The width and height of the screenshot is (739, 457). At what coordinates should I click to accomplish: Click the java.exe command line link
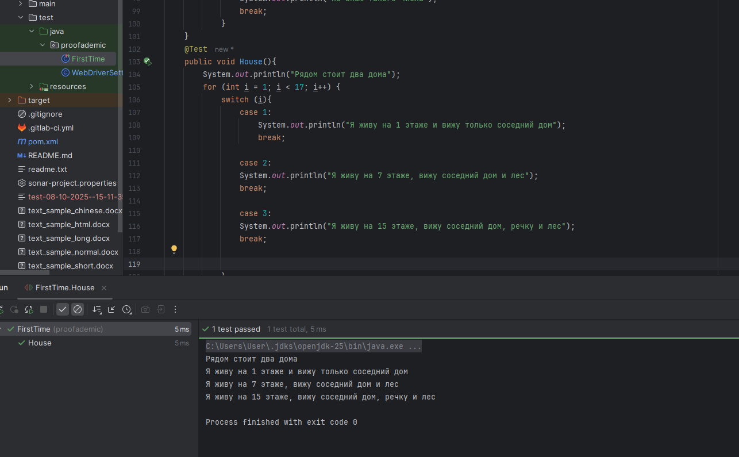point(314,347)
